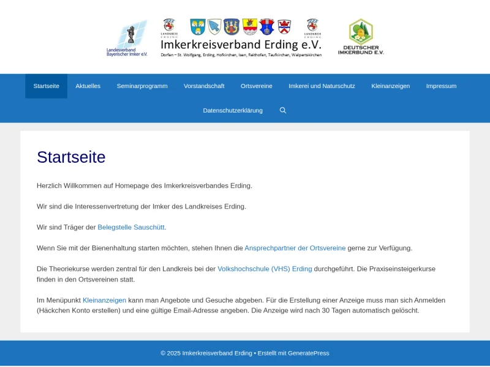
Task: Click the Ansprechpartner der Ortsvereine link
Action: pyautogui.click(x=295, y=248)
